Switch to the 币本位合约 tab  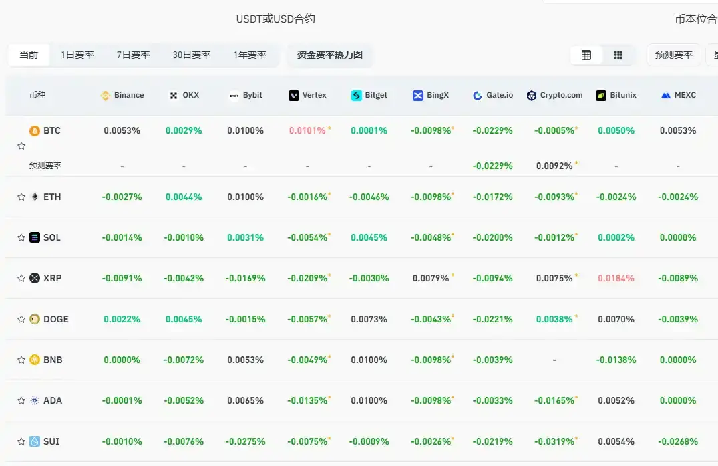click(695, 19)
